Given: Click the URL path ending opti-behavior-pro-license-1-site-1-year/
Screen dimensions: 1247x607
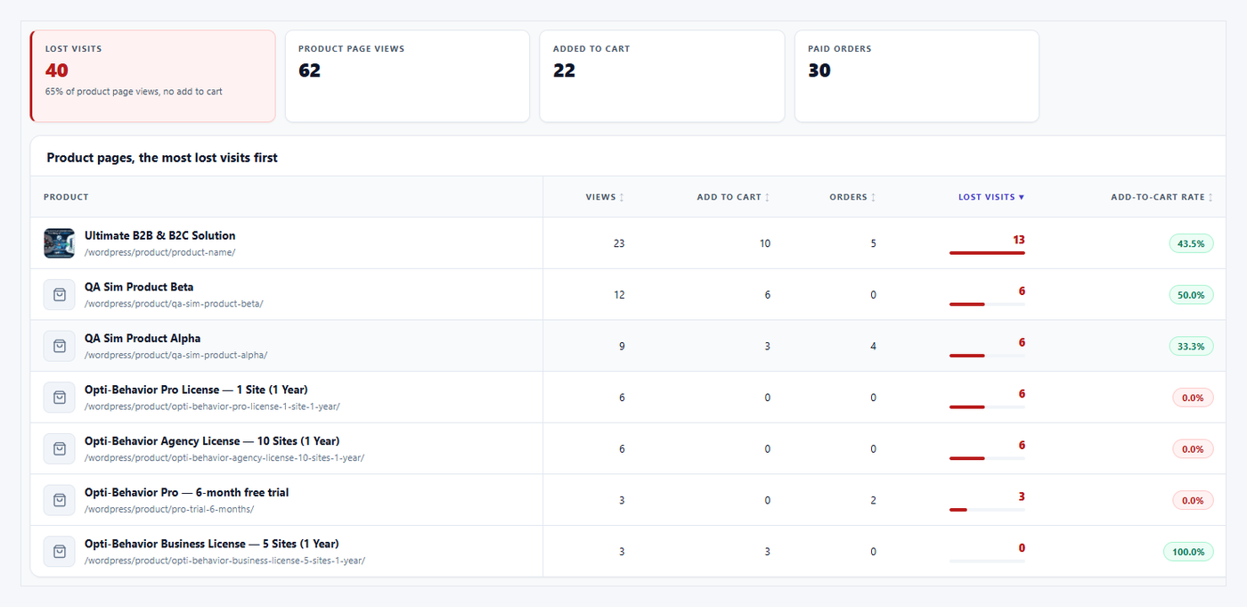Looking at the screenshot, I should pyautogui.click(x=212, y=406).
